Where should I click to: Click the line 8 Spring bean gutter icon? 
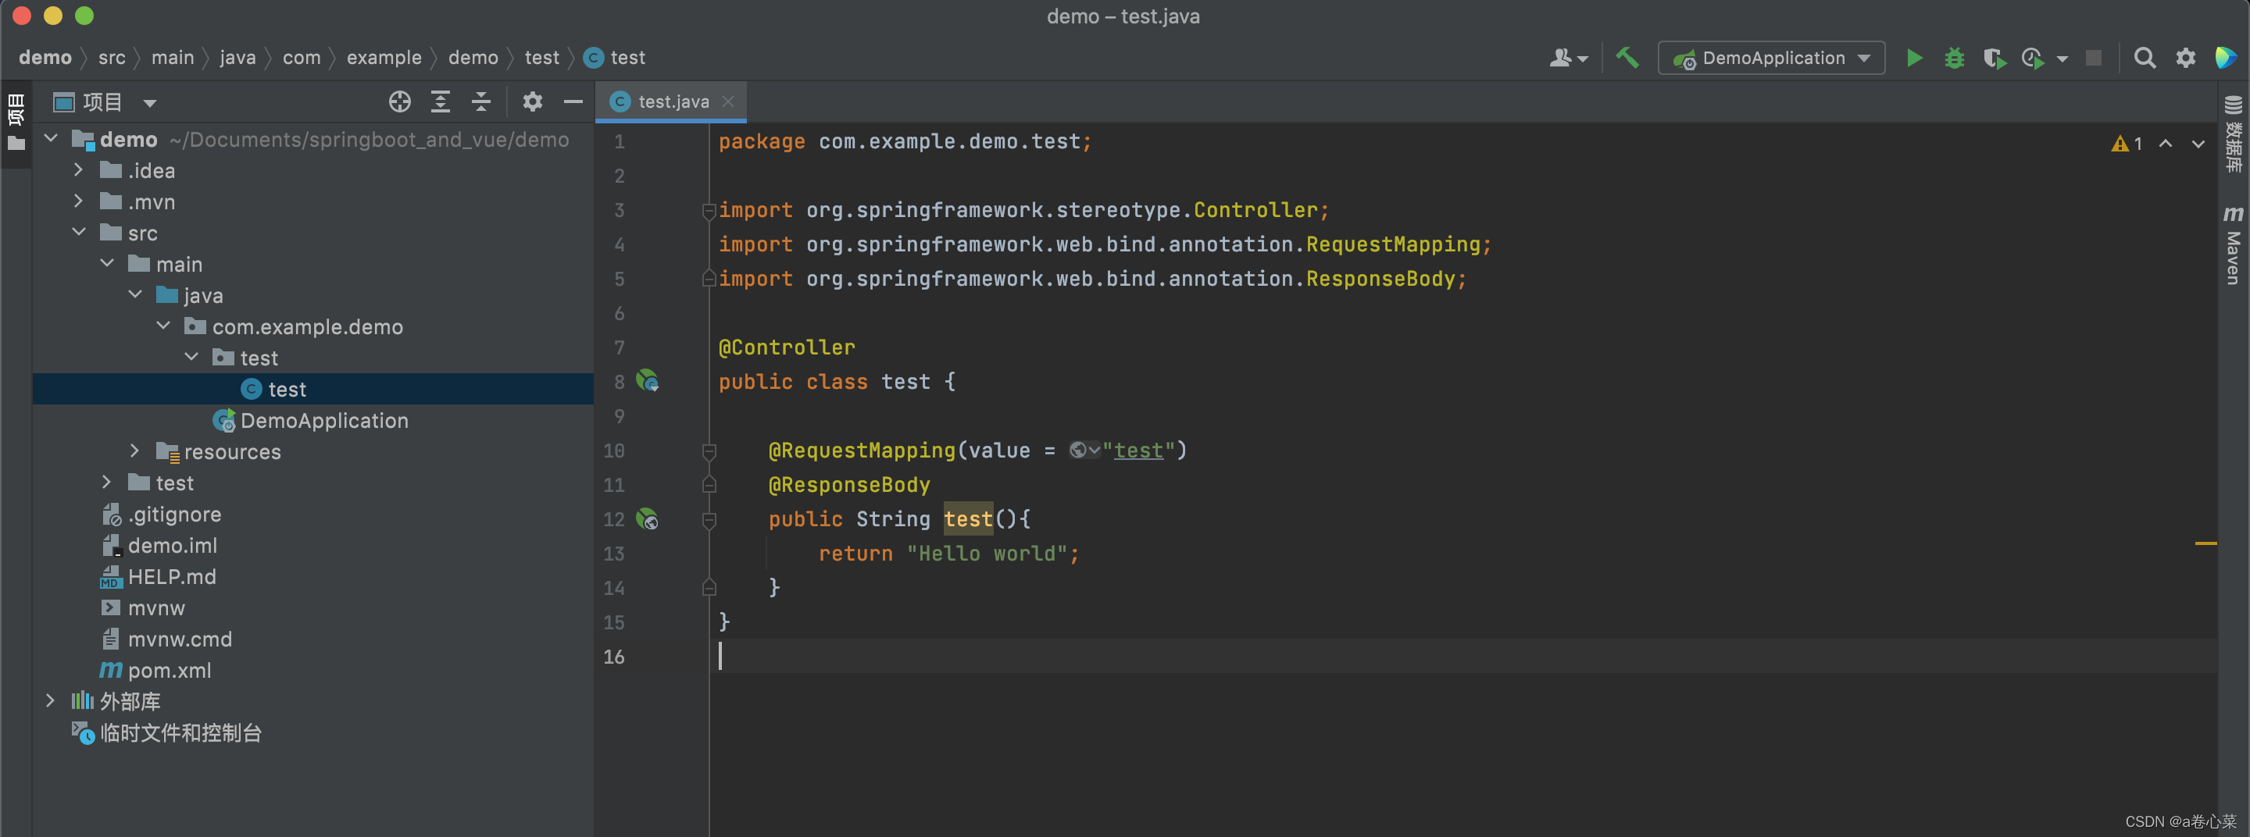point(647,380)
